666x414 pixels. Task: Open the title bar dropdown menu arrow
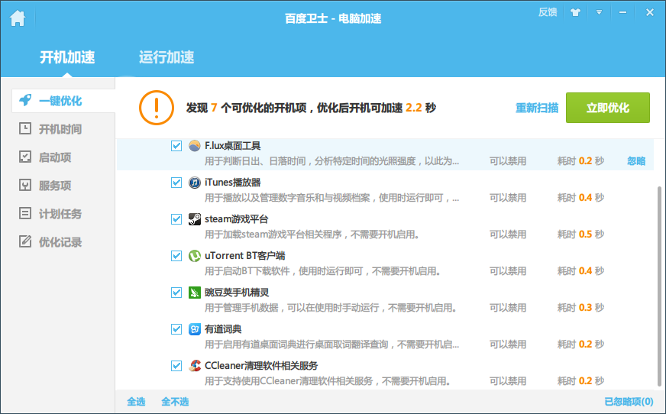pos(599,12)
